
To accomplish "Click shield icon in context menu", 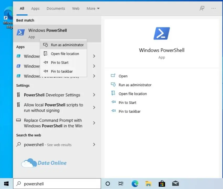I will (x=46, y=45).
